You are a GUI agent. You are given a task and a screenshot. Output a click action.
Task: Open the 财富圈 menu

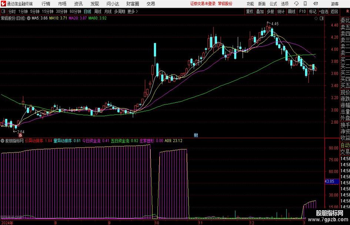pos(133,4)
